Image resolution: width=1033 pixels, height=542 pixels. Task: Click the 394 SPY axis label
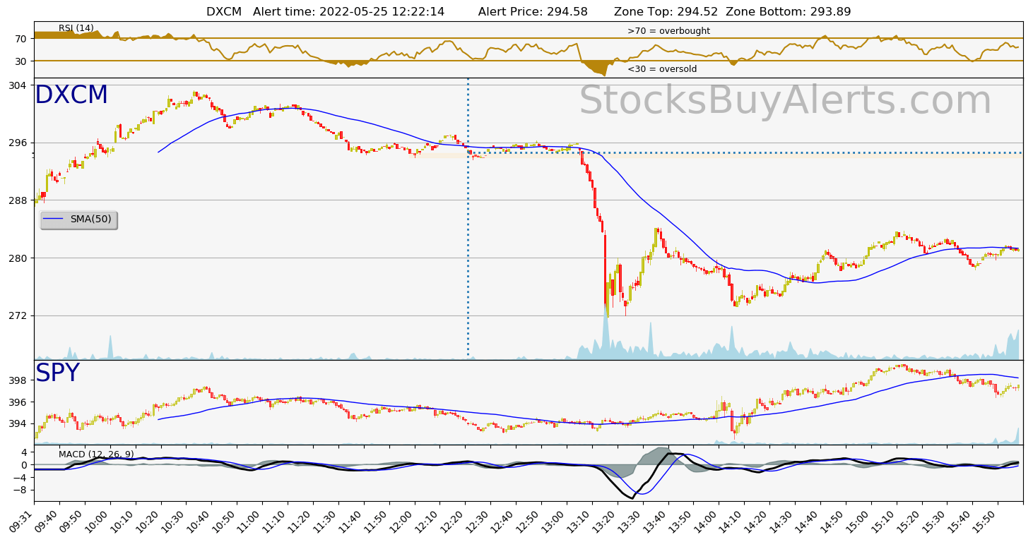pos(18,423)
